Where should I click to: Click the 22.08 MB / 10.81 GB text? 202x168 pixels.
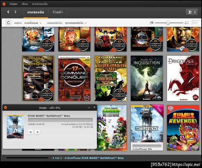click(82, 127)
